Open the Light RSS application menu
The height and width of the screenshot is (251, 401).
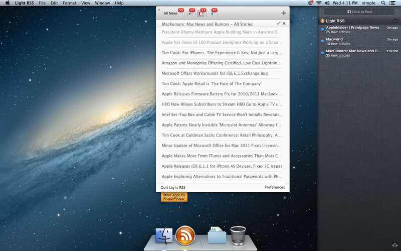tap(24, 3)
